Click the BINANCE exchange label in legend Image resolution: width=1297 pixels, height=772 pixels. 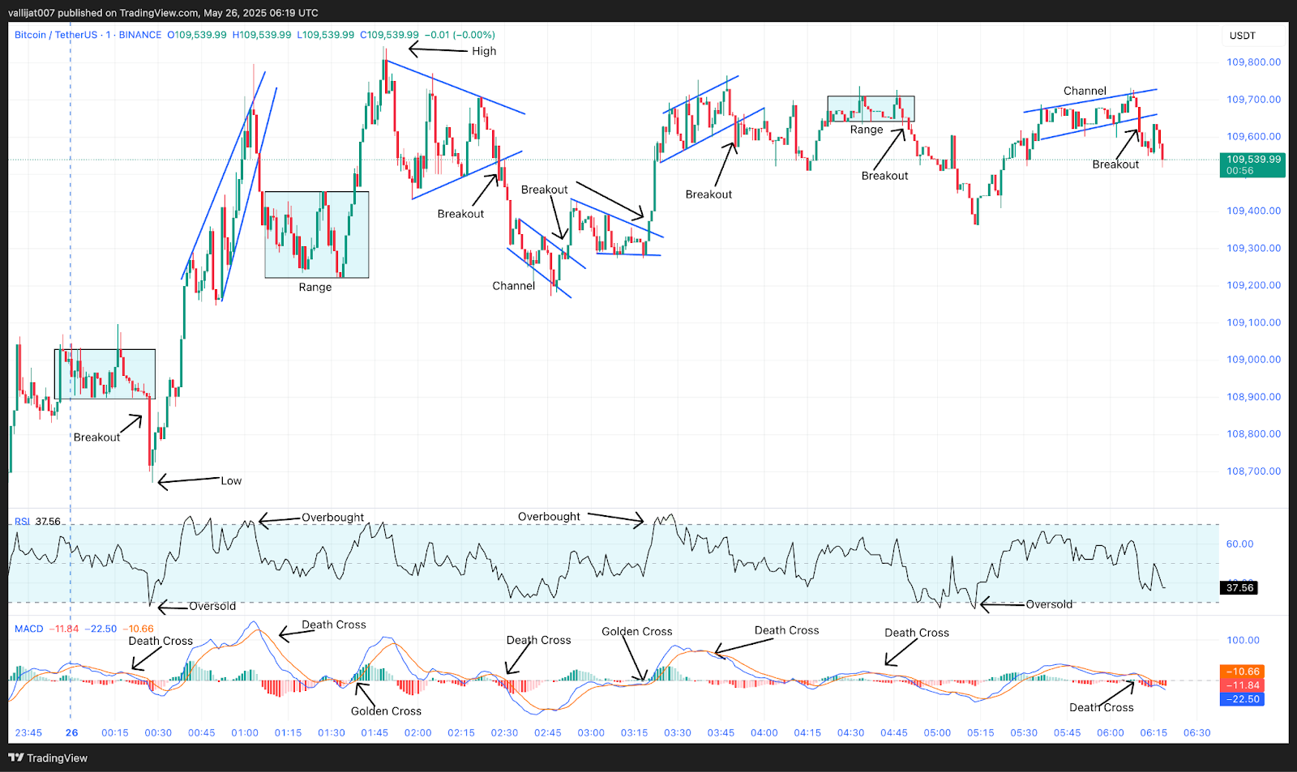coord(140,35)
